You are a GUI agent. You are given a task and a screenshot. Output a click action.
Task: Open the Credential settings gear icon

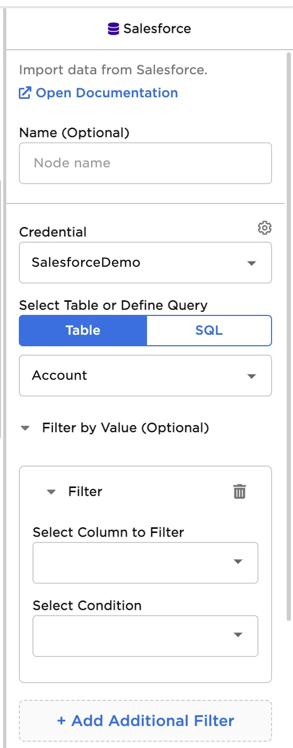tap(265, 228)
